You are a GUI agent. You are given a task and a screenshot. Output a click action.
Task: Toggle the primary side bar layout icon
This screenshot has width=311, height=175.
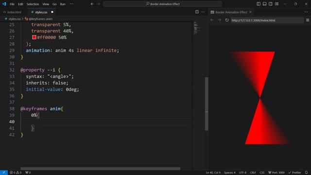[x=259, y=4]
